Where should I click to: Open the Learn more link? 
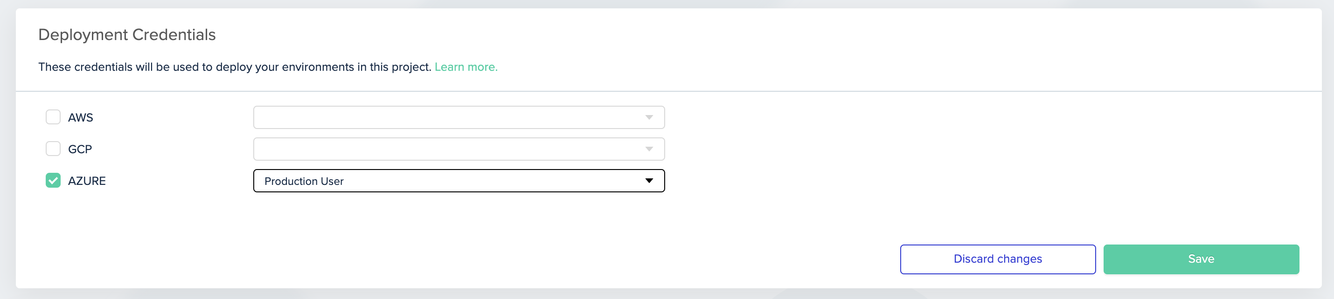tap(466, 67)
